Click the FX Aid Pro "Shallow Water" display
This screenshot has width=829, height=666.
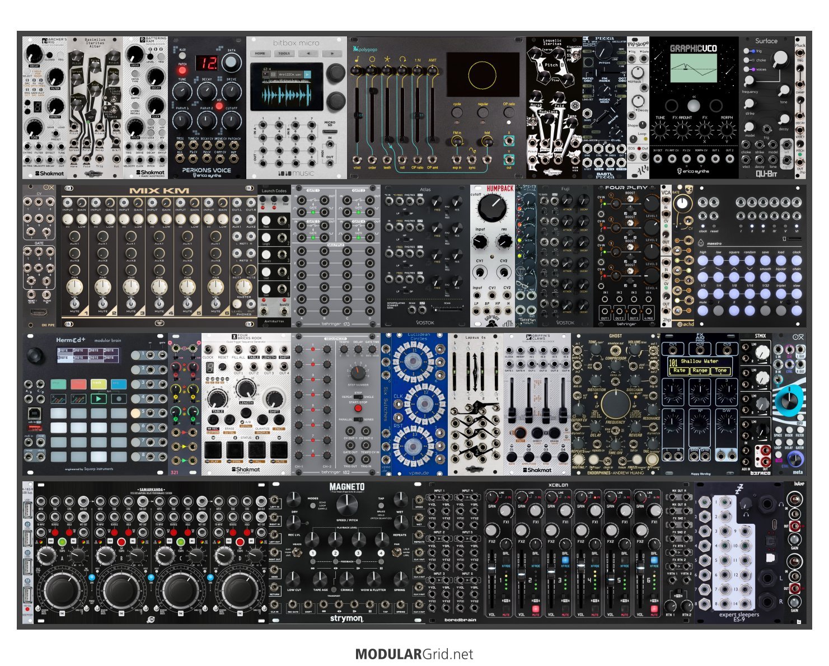tap(700, 365)
